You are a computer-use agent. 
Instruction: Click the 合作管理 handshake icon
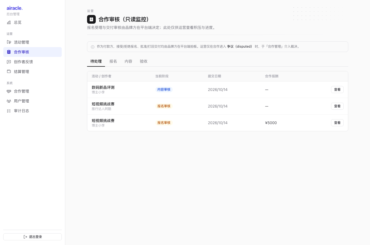coord(9,91)
